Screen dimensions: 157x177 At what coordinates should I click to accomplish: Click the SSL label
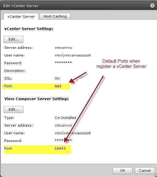[8, 78]
